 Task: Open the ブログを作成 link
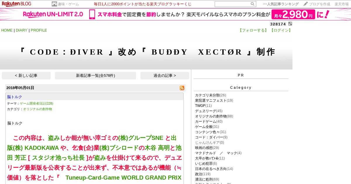[x=320, y=4]
